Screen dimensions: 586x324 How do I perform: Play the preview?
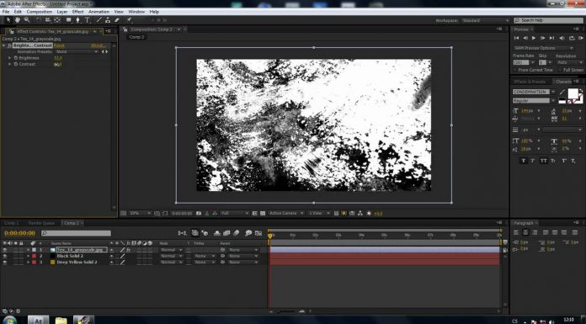(534, 38)
